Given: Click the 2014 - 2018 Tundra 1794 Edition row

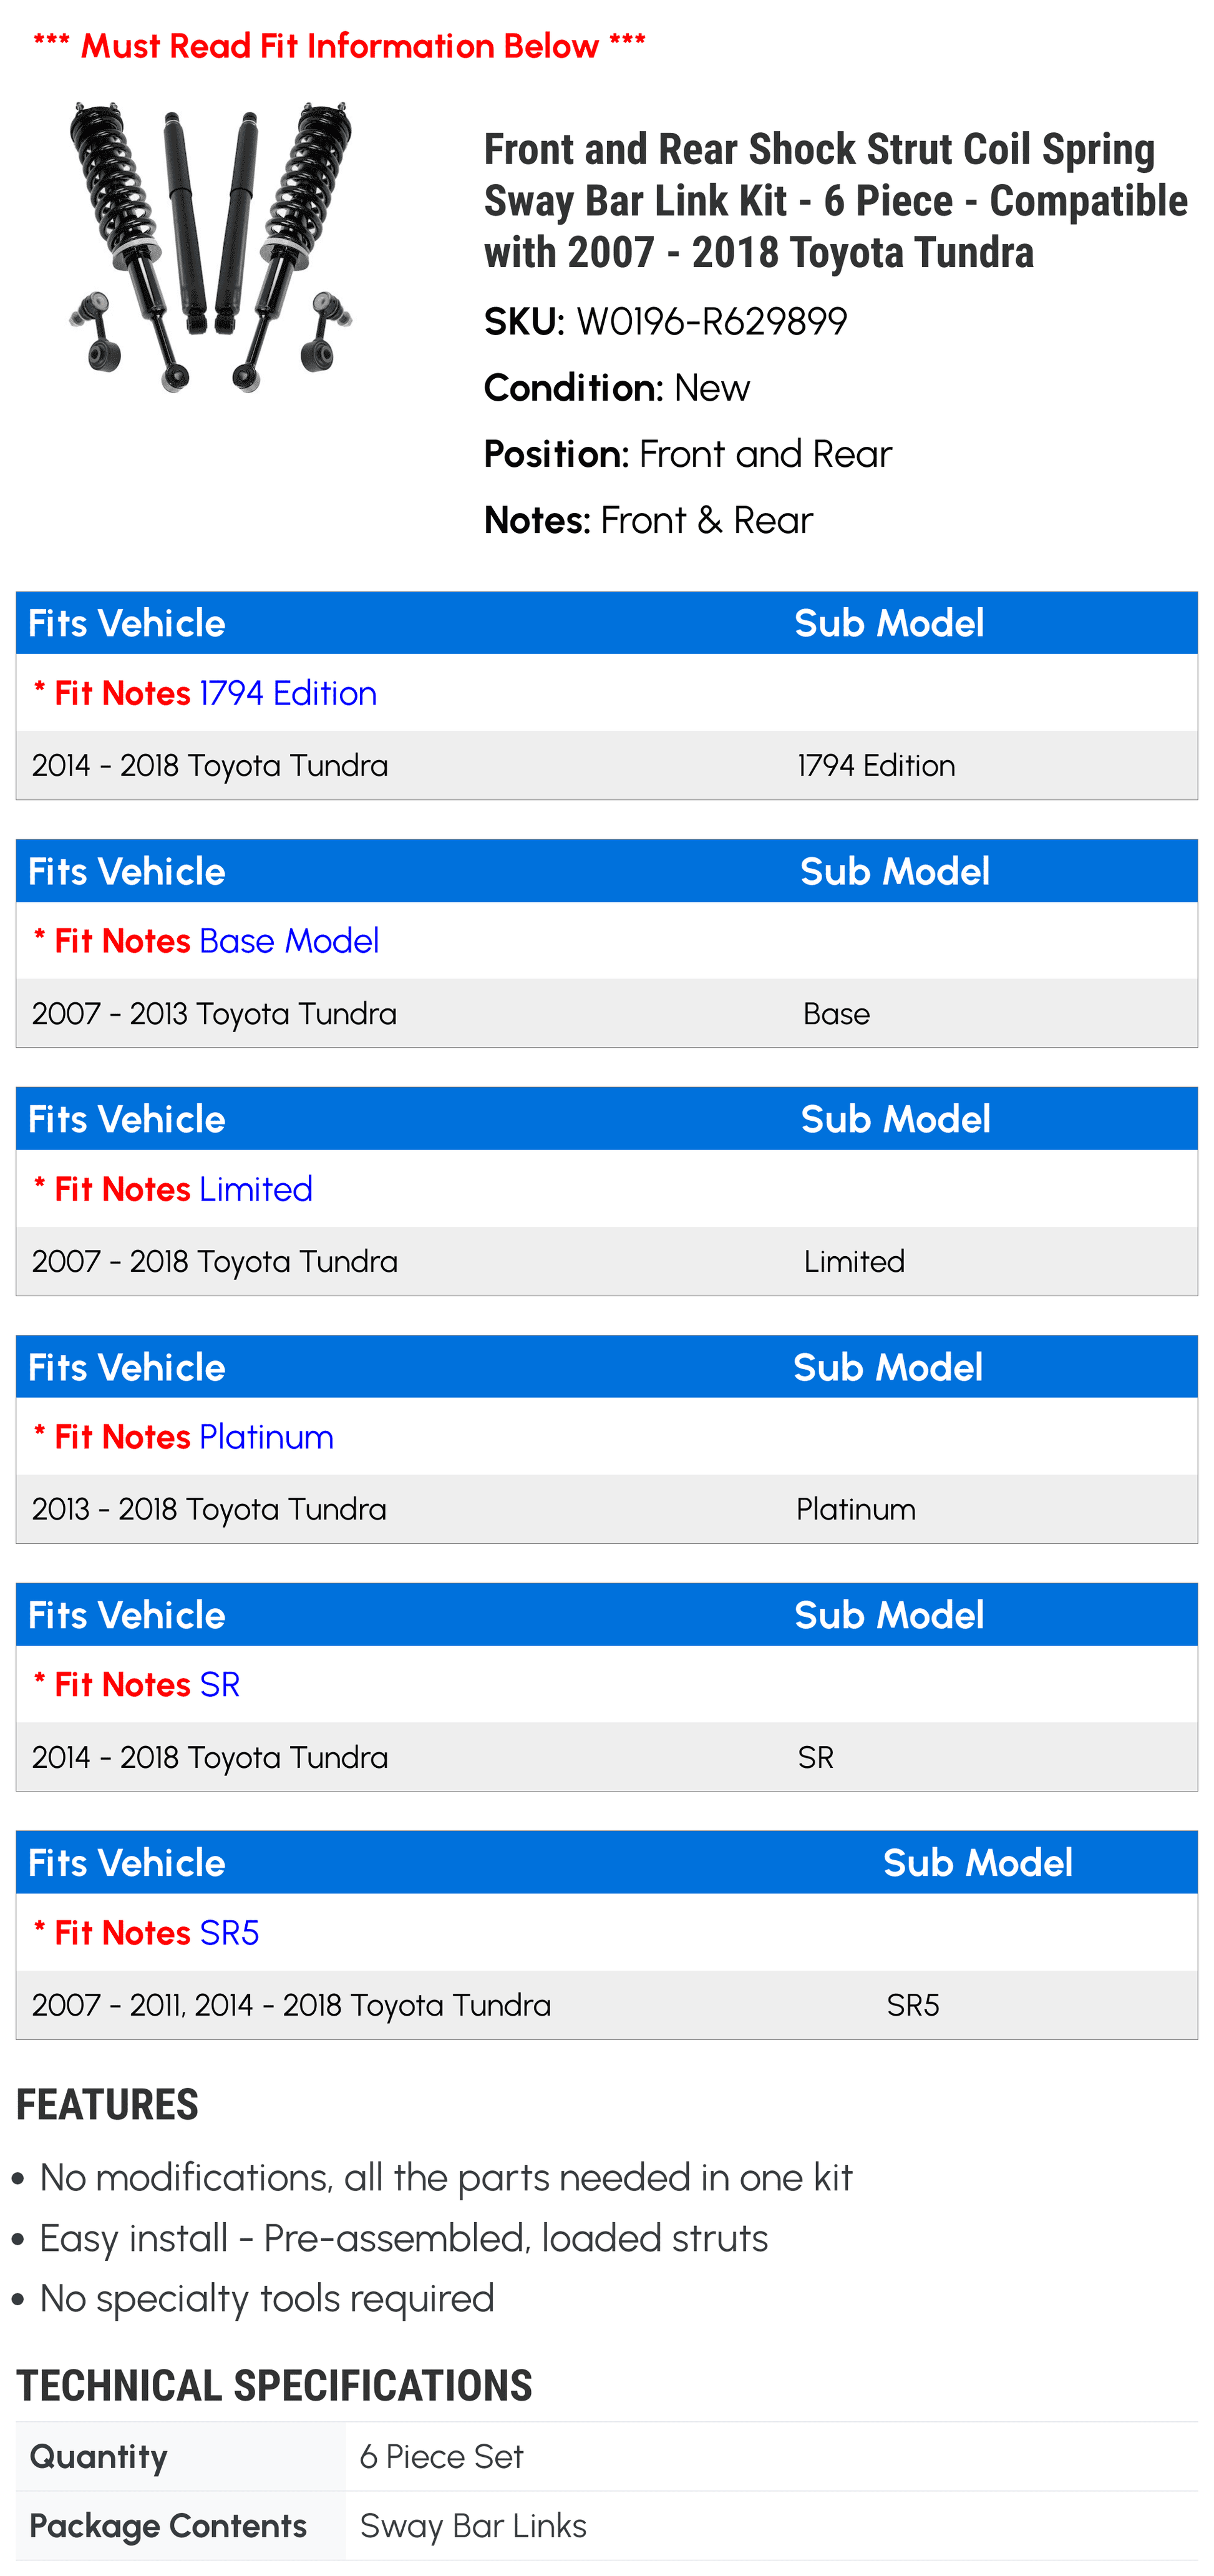Looking at the screenshot, I should click(x=607, y=765).
